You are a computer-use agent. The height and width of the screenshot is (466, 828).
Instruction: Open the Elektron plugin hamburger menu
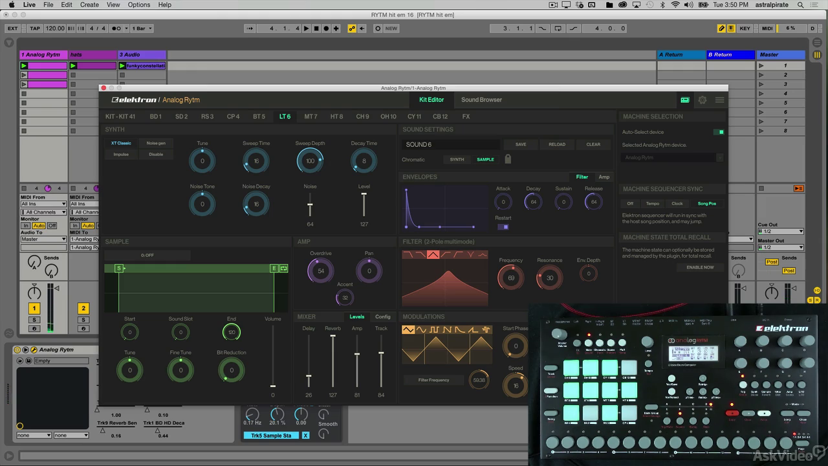[x=719, y=100]
